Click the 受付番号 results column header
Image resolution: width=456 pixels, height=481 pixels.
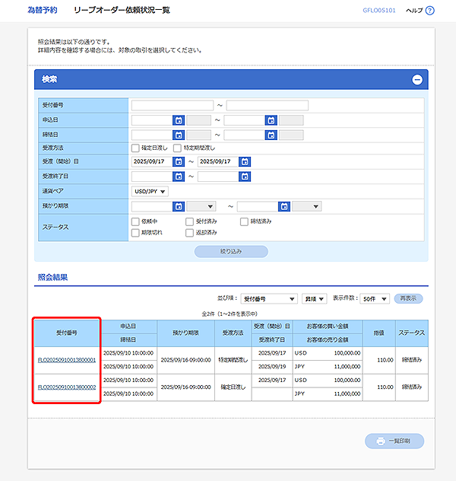click(67, 333)
